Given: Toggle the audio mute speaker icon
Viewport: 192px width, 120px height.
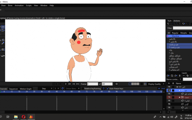Looking at the screenshot, I should tap(116, 84).
